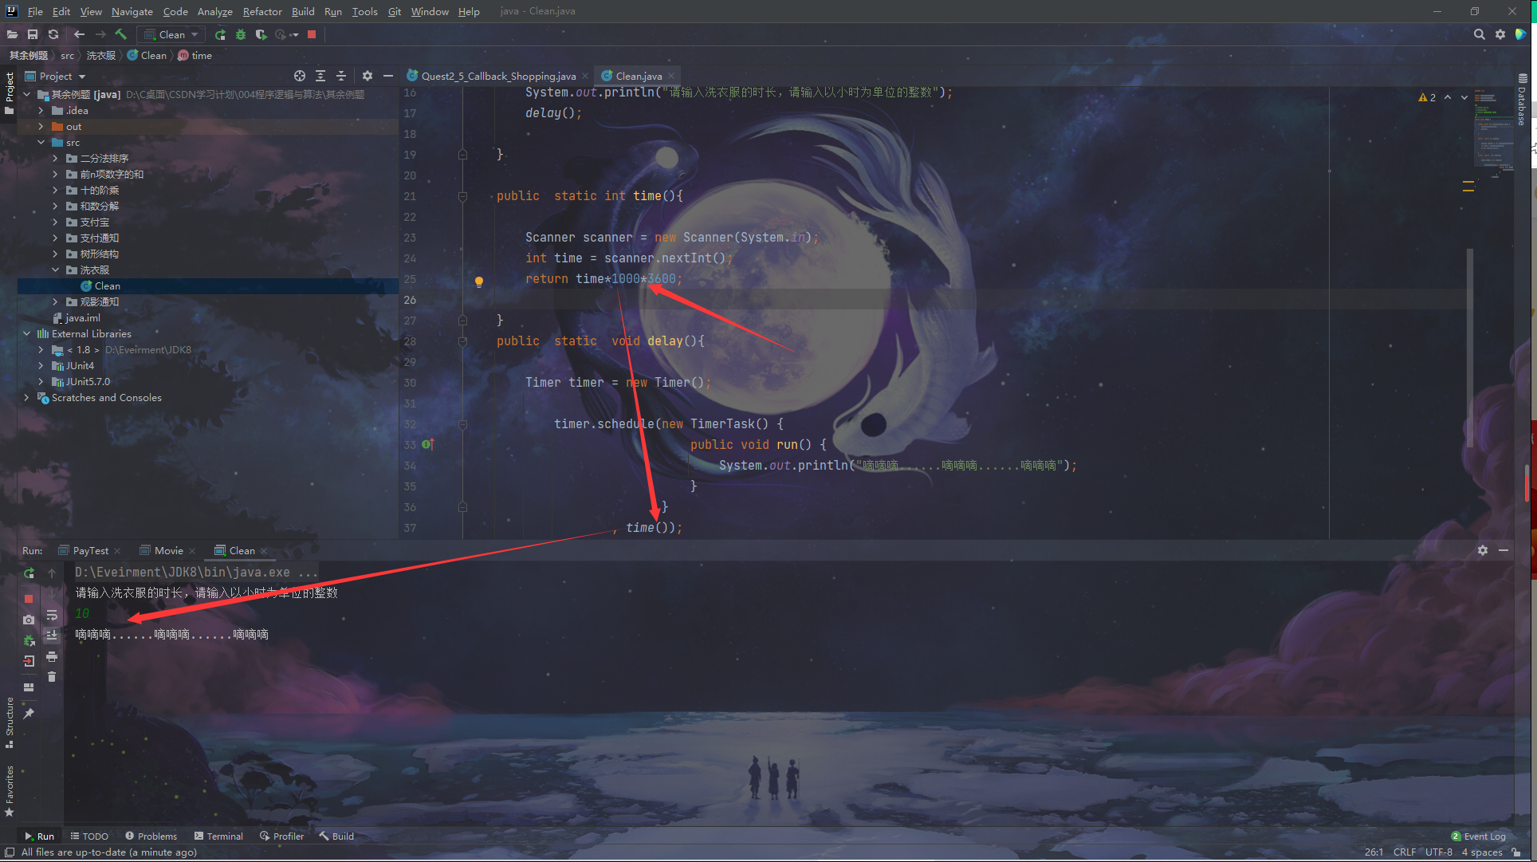Clear console with the trash icon

point(52,677)
